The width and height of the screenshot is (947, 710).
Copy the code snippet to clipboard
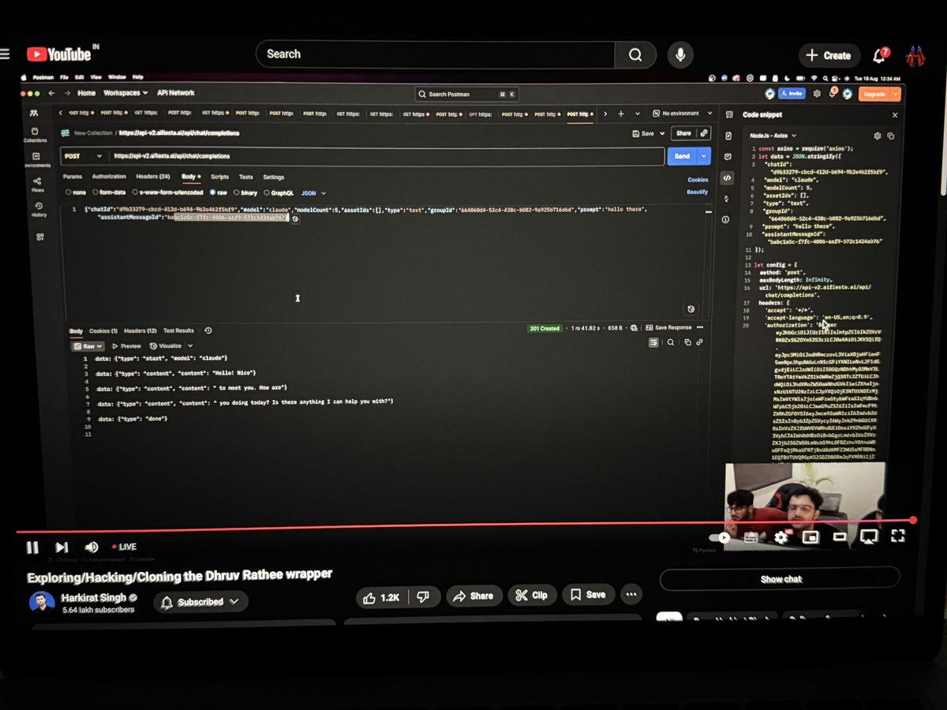pyautogui.click(x=891, y=136)
